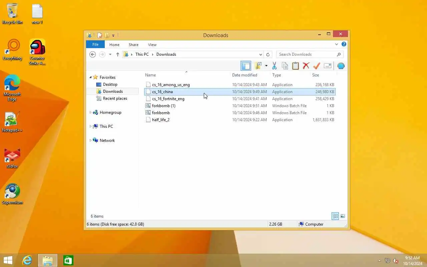Select the new 1 file on desktop

tap(37, 14)
